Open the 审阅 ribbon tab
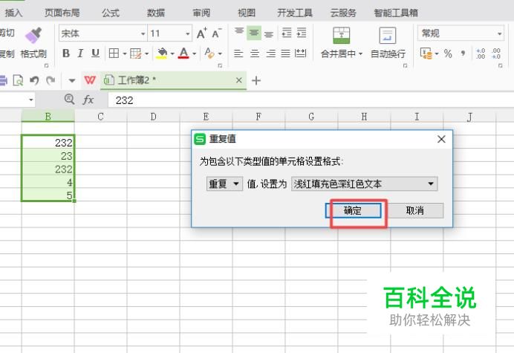This screenshot has width=514, height=353. (x=201, y=13)
